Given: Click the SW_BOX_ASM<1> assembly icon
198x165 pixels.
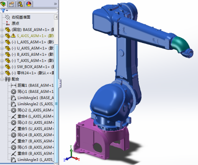Looking at the screenshot, I should (8, 67).
